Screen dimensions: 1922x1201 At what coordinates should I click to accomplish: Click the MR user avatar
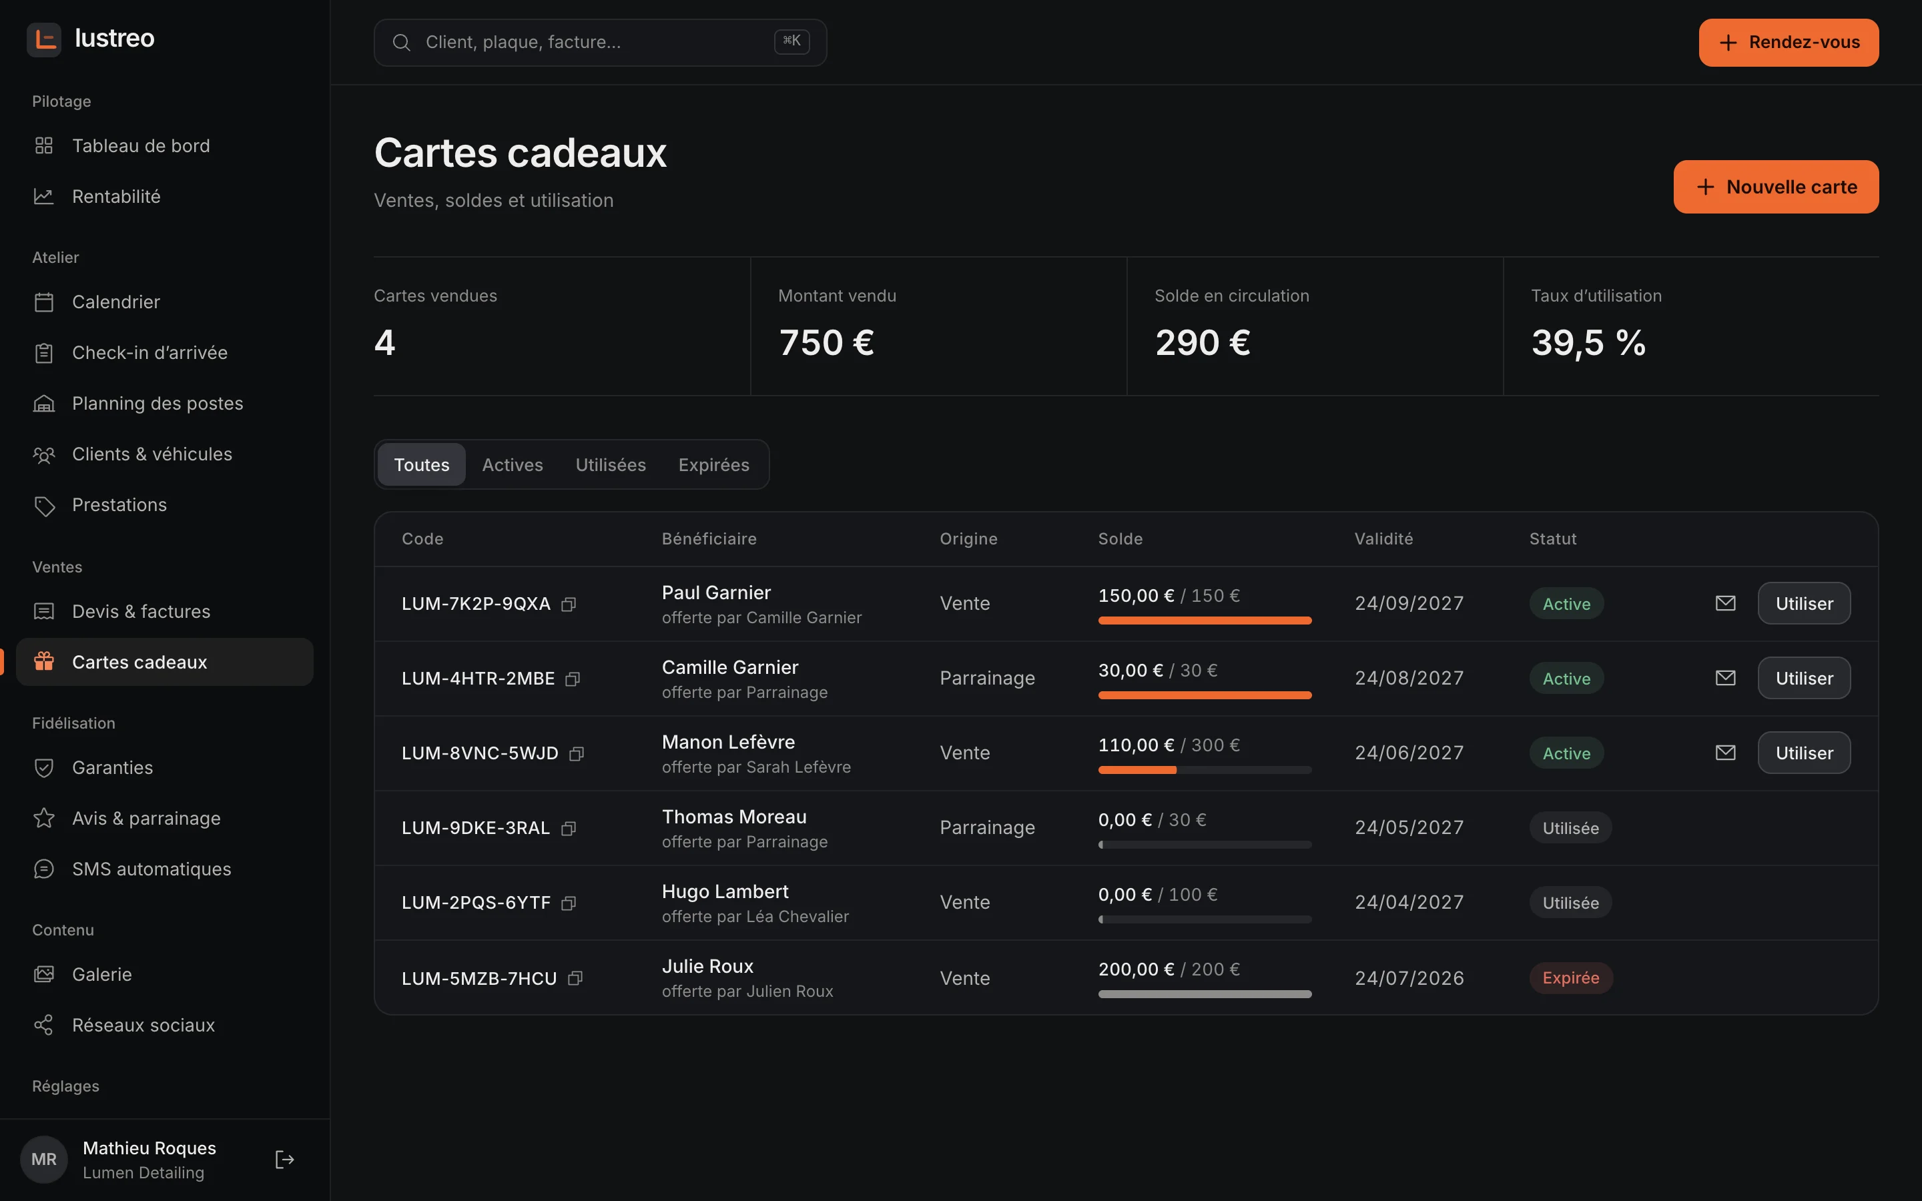click(x=43, y=1160)
